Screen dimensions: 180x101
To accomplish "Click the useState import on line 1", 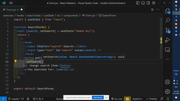I will [x=34, y=20].
